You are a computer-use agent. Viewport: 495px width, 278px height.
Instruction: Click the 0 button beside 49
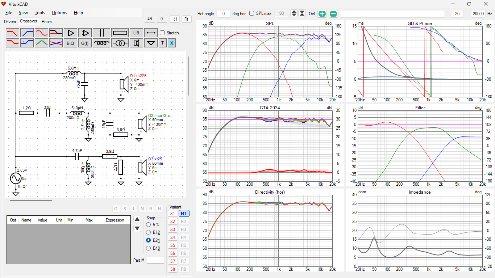[x=162, y=19]
